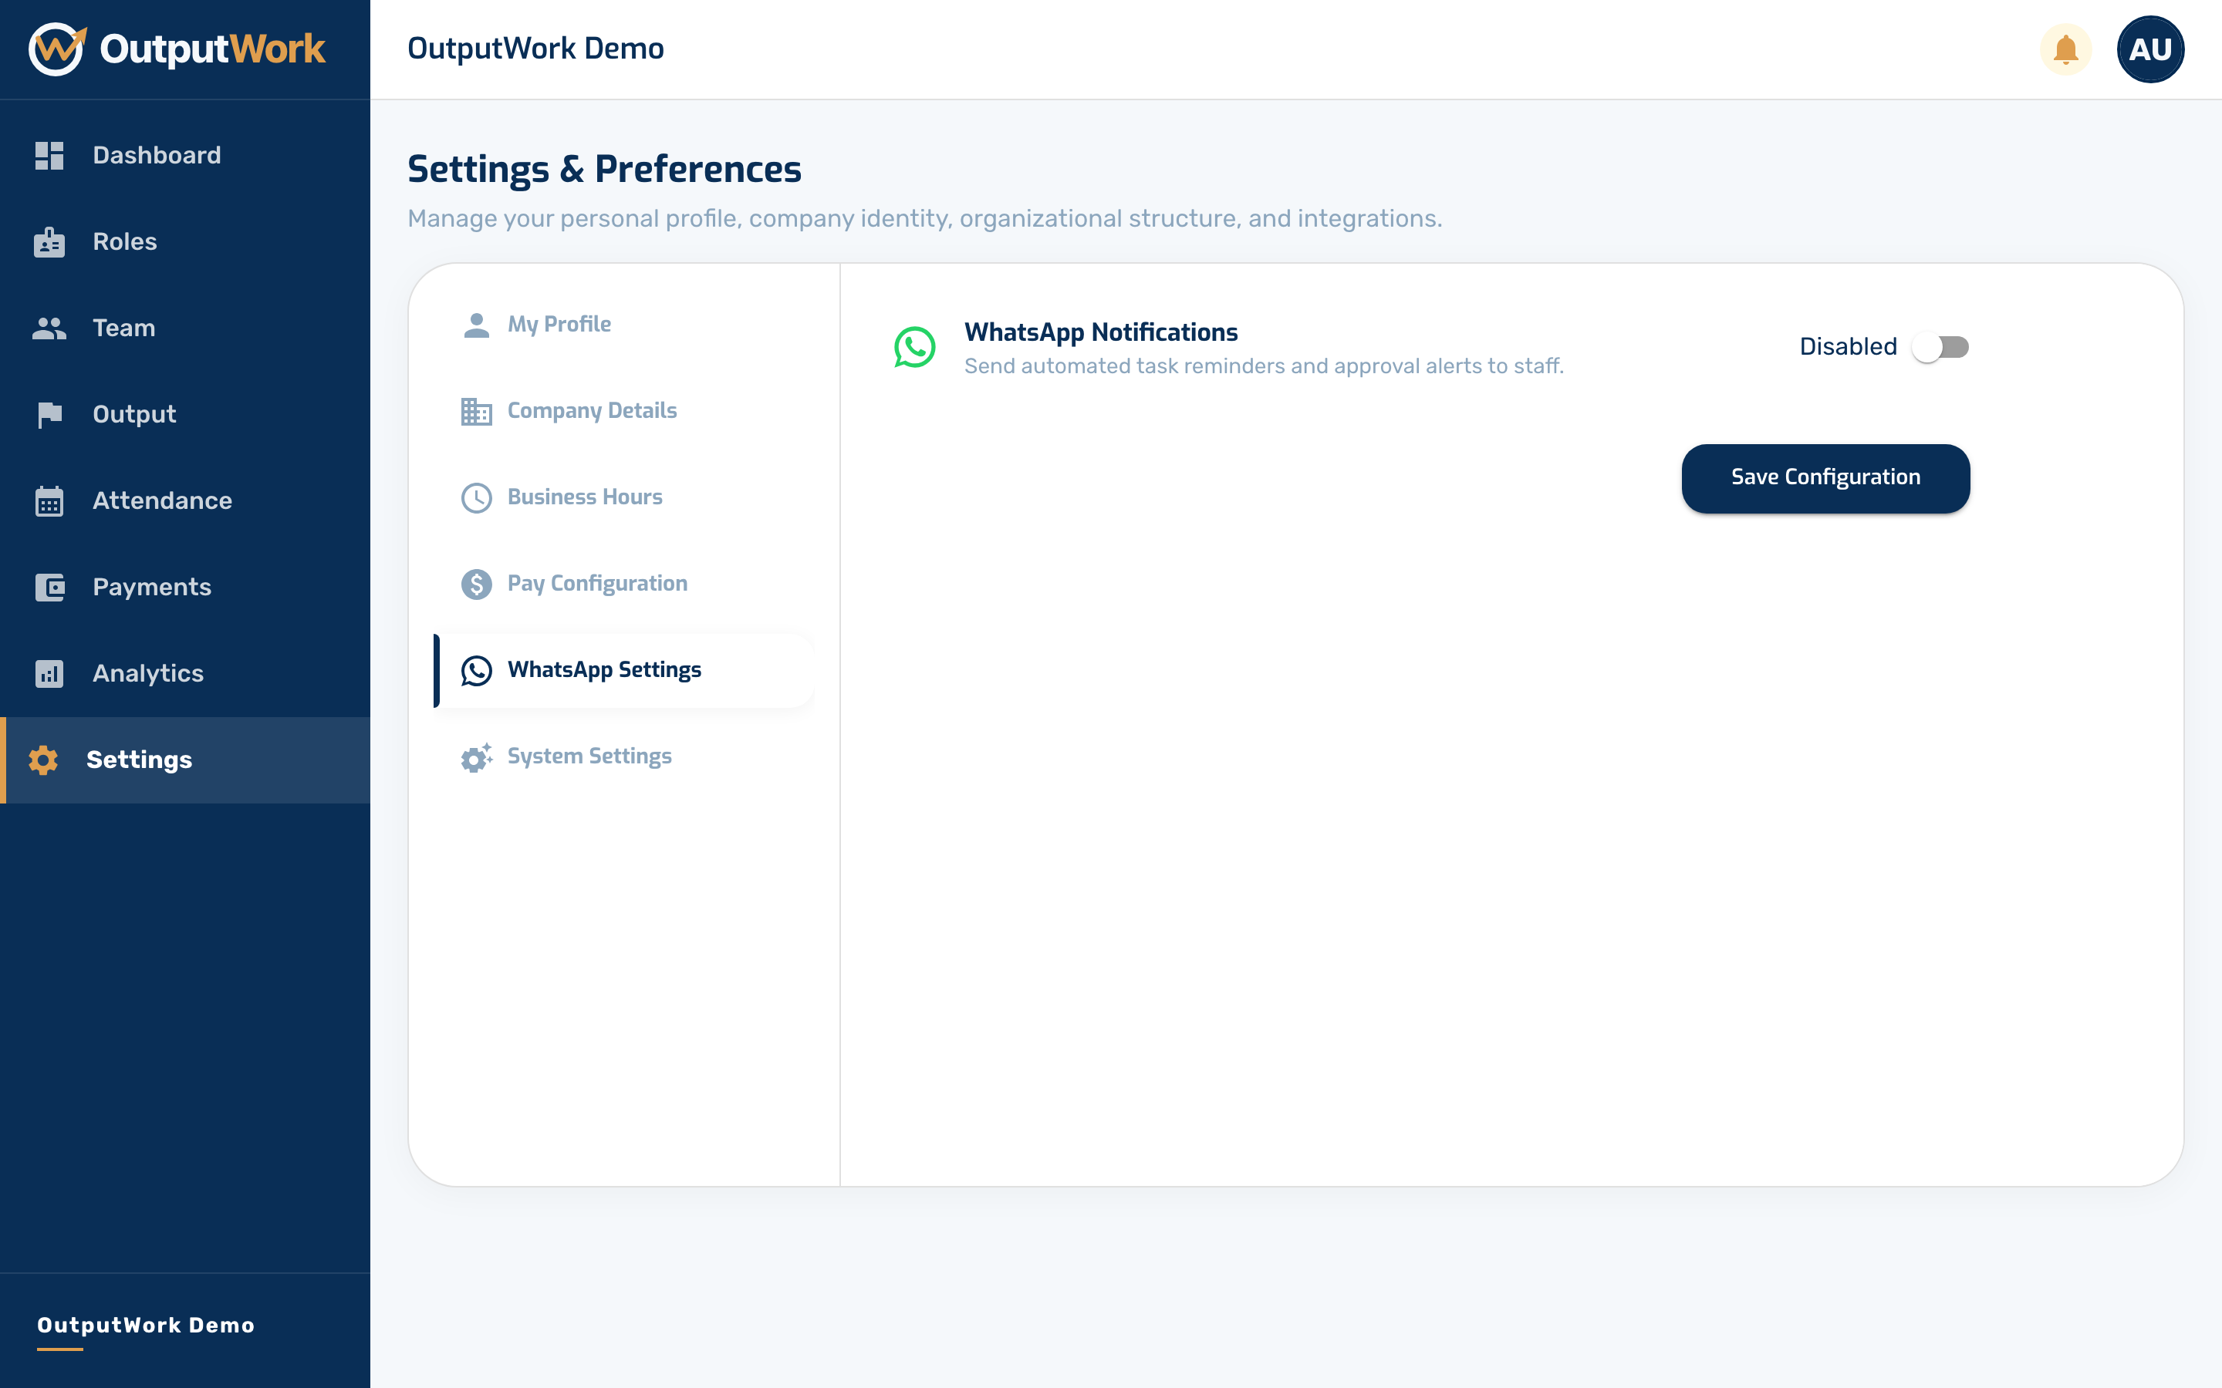Open the System Settings tab
2222x1388 pixels.
[623, 756]
